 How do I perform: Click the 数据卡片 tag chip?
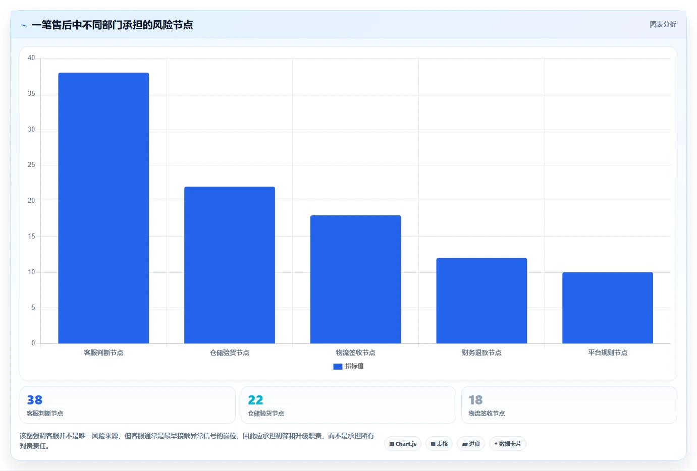point(508,444)
